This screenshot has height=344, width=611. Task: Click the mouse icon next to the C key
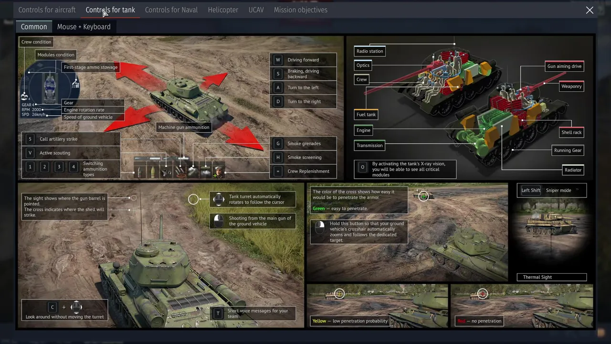tap(76, 307)
